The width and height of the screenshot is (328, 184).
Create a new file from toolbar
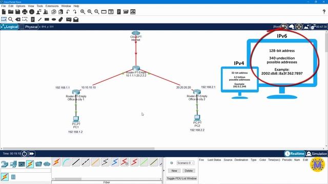pyautogui.click(x=4, y=12)
